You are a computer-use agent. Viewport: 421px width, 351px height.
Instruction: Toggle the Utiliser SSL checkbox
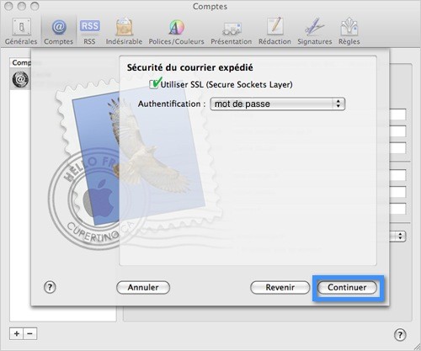click(154, 84)
